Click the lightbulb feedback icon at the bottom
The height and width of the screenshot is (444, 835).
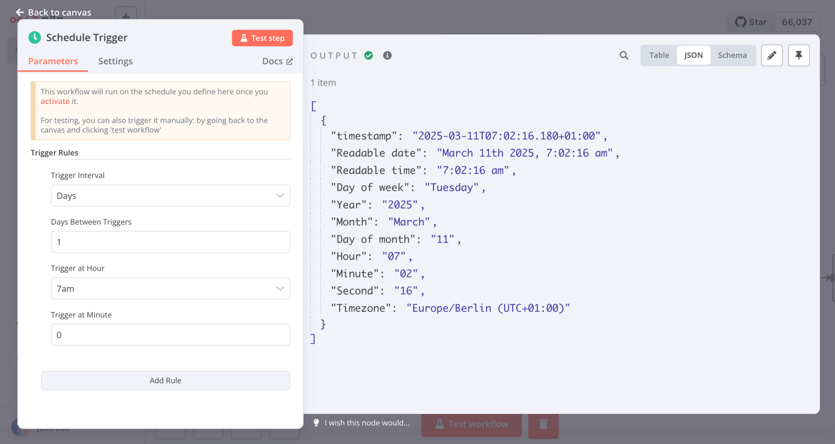(x=315, y=423)
